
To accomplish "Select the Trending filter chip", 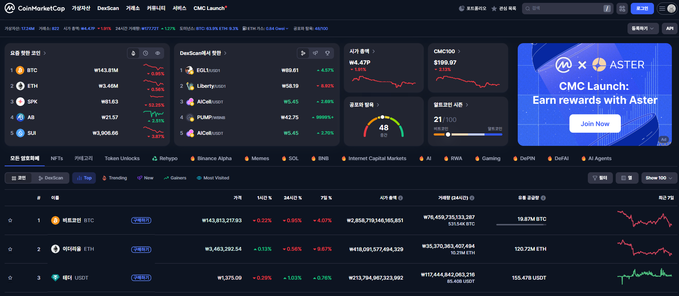I will tap(115, 178).
